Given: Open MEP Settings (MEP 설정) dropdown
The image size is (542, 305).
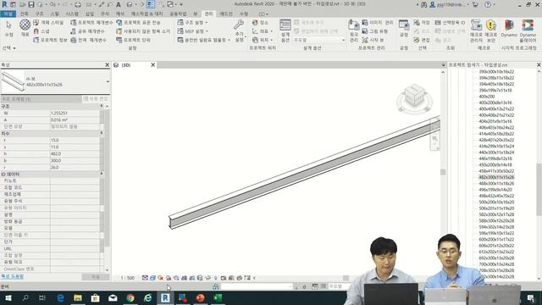Looking at the screenshot, I should (x=193, y=31).
